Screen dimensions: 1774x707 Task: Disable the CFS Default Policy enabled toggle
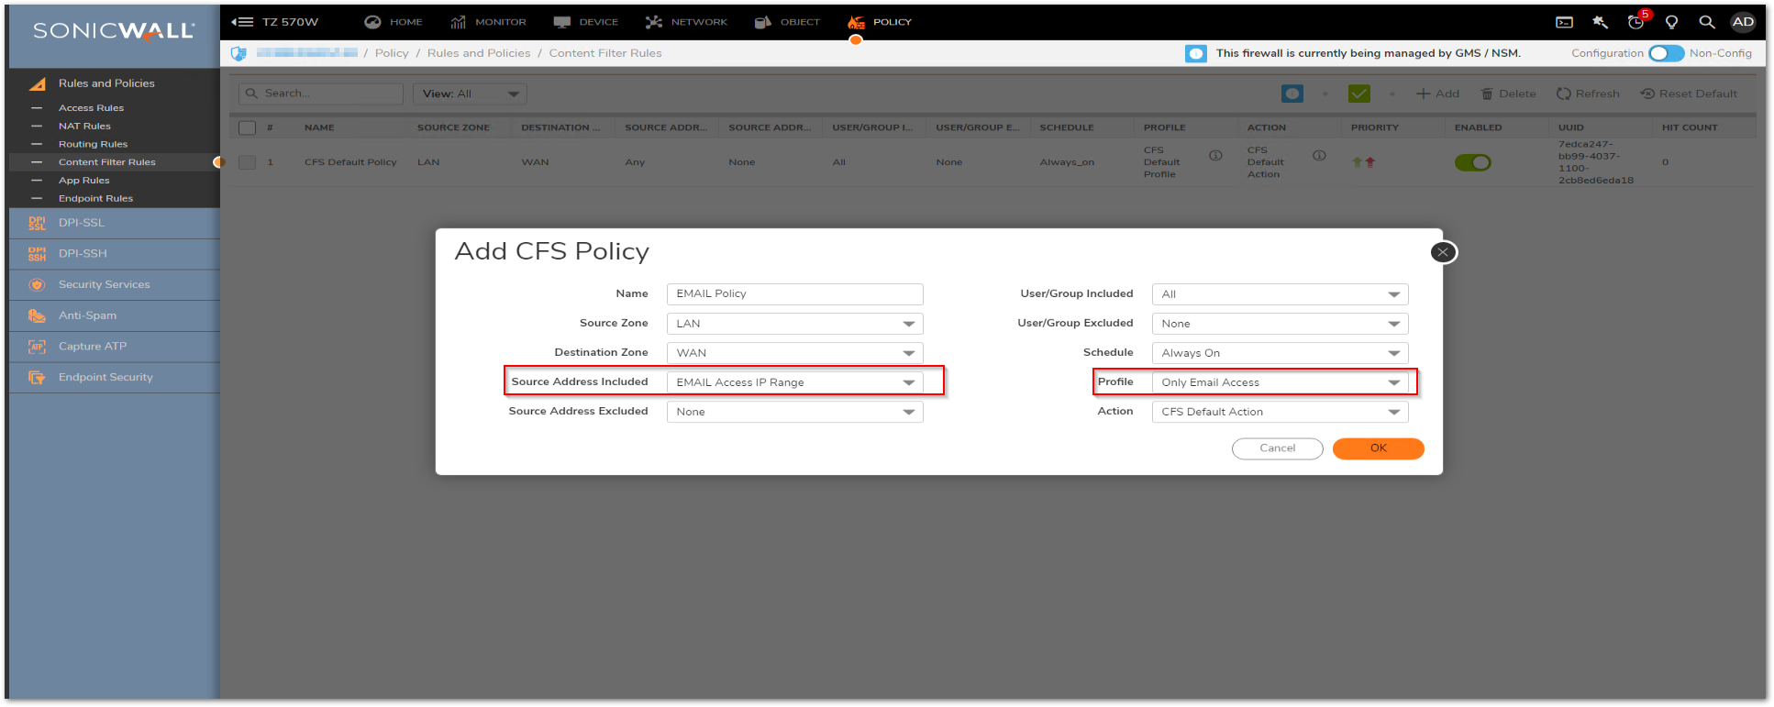tap(1472, 162)
